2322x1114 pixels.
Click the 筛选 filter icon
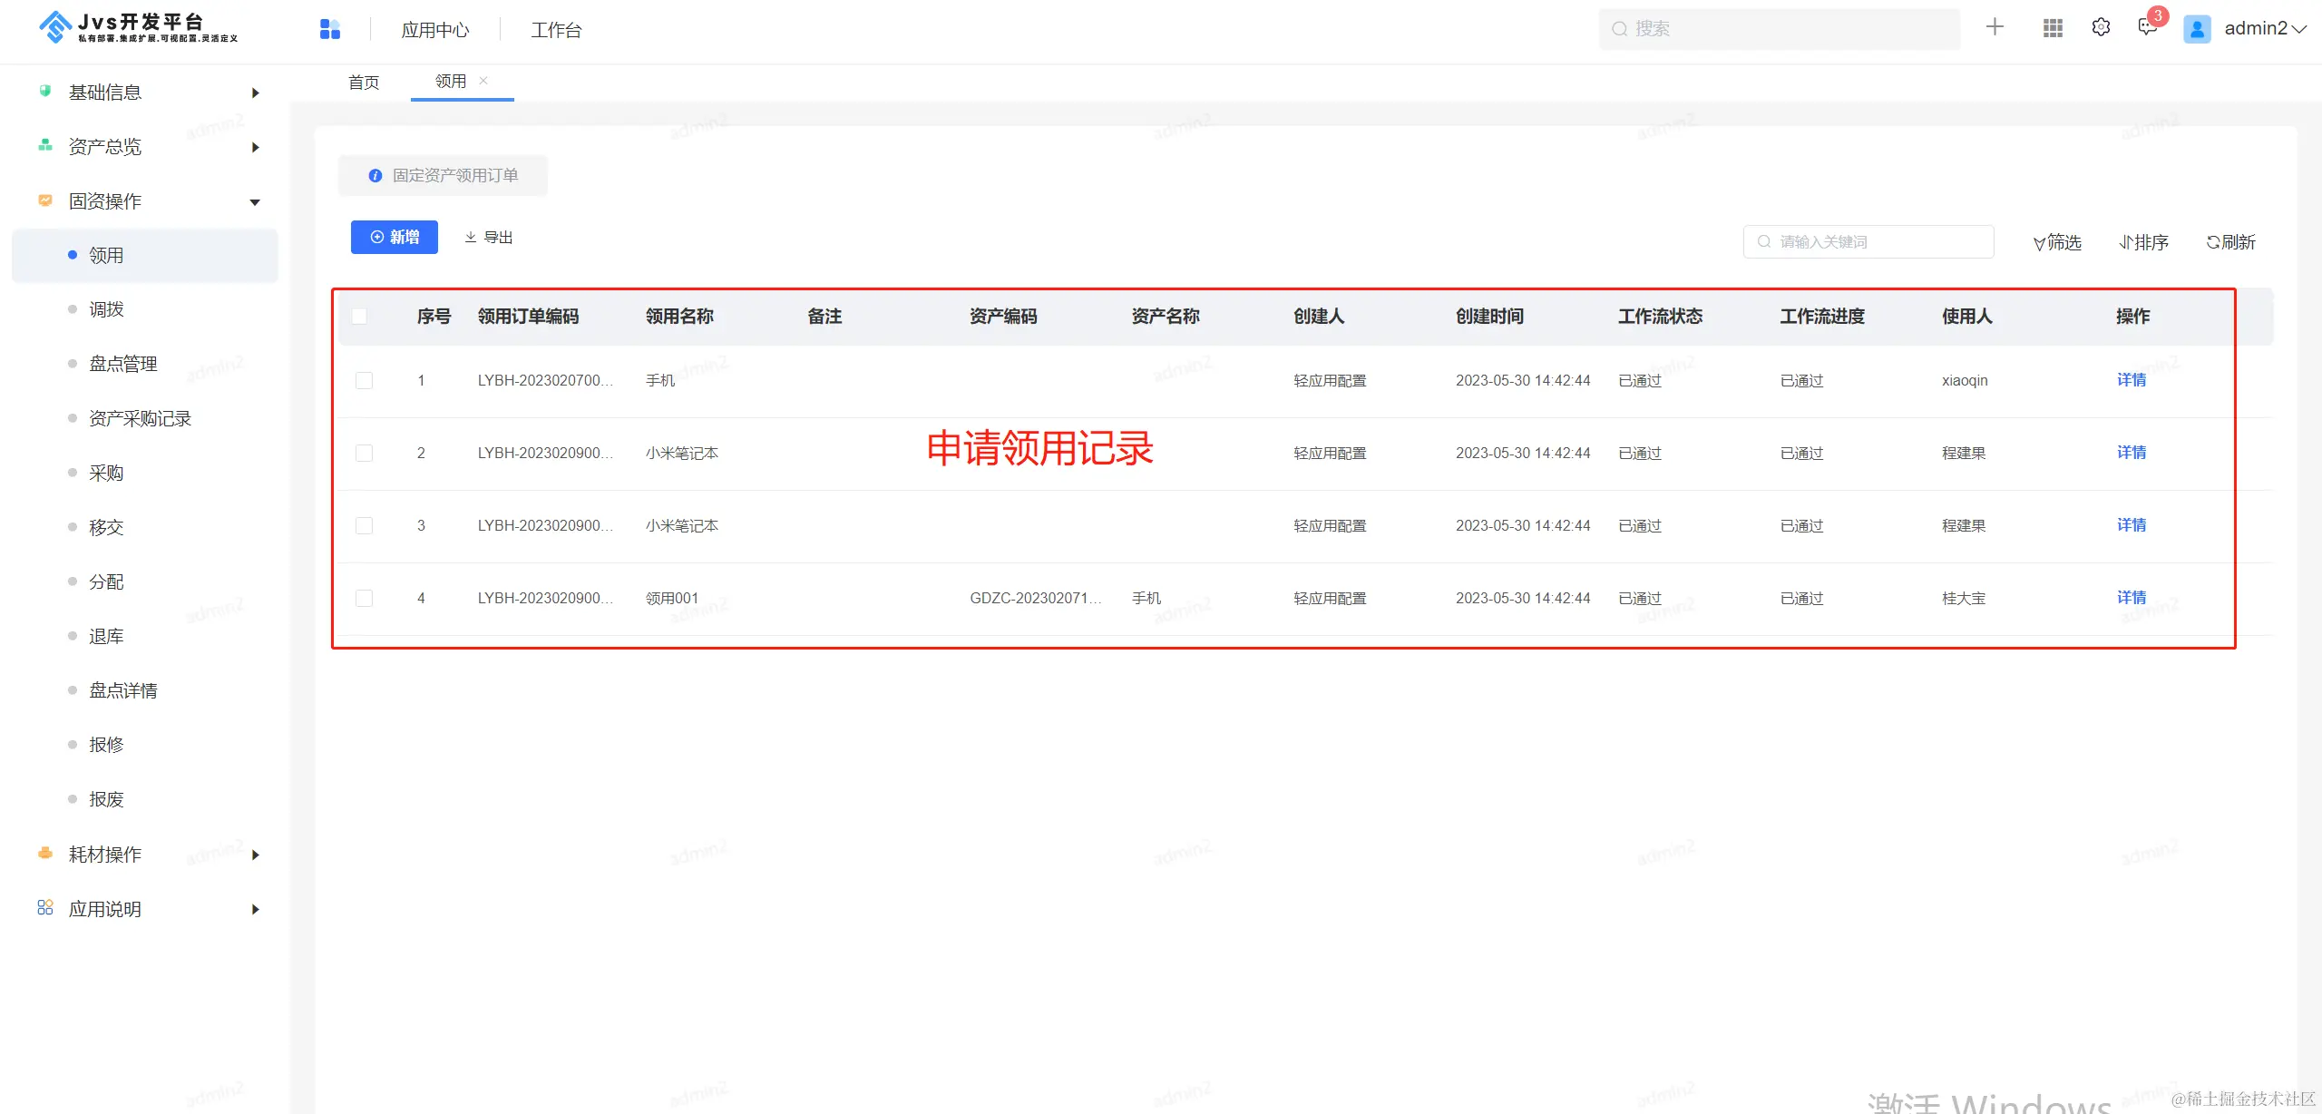[2039, 242]
